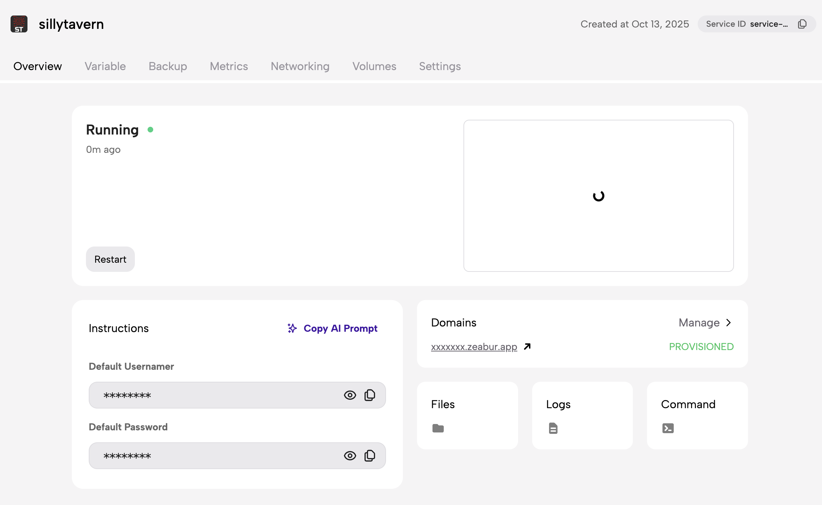Expand Domains with the Manage chevron
The height and width of the screenshot is (505, 822).
(729, 323)
